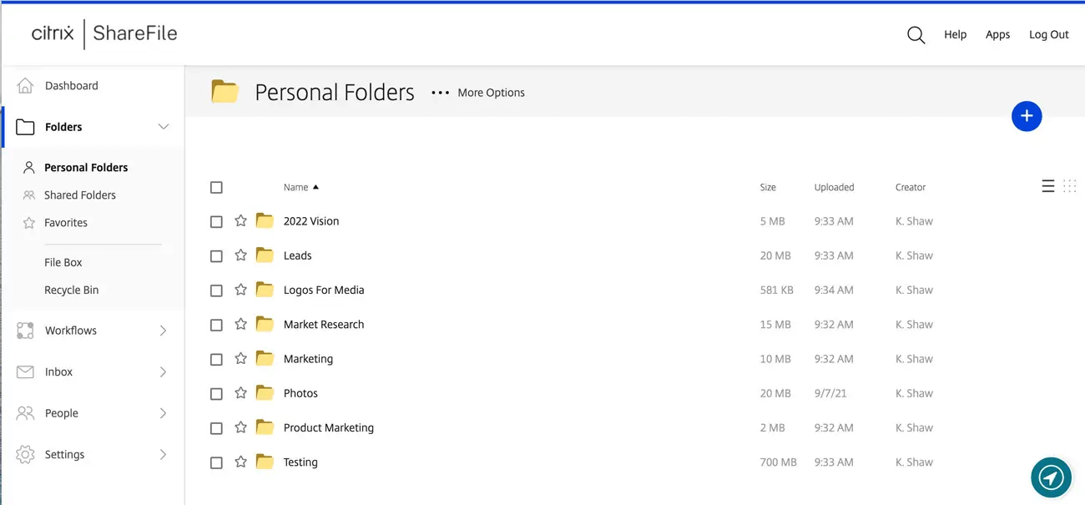This screenshot has height=505, width=1085.
Task: Click Log Out in the top bar
Action: [1048, 35]
